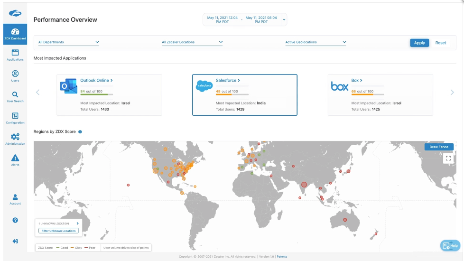Open the Salesforce application link

228,80
